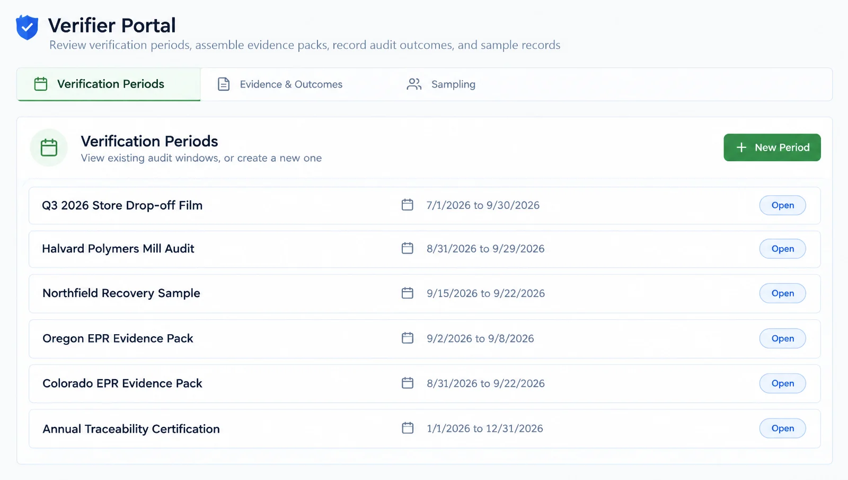Select the Northfield Recovery Sample title
The height and width of the screenshot is (480, 848).
click(121, 293)
